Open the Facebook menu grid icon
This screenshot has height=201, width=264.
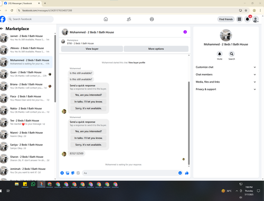coord(239,19)
